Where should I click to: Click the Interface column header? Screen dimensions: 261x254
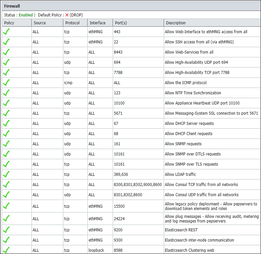click(100, 23)
